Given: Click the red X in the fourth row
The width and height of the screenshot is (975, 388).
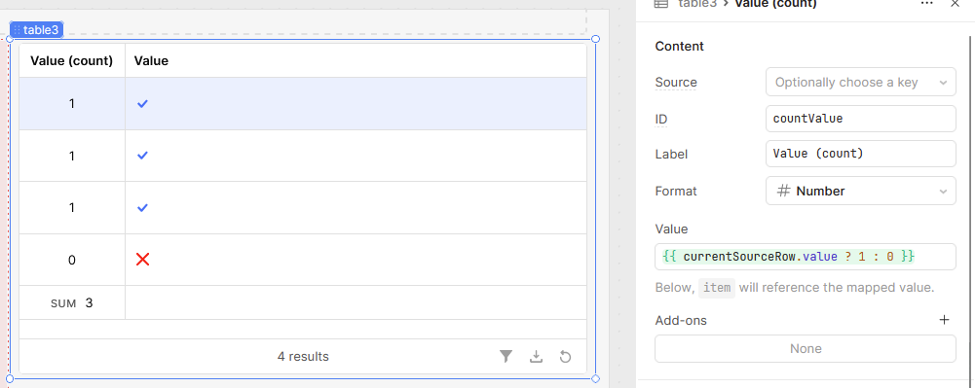Looking at the screenshot, I should [x=142, y=260].
